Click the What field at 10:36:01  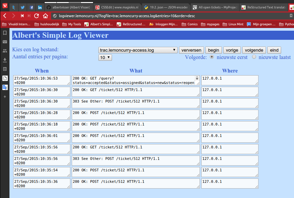[136, 138]
